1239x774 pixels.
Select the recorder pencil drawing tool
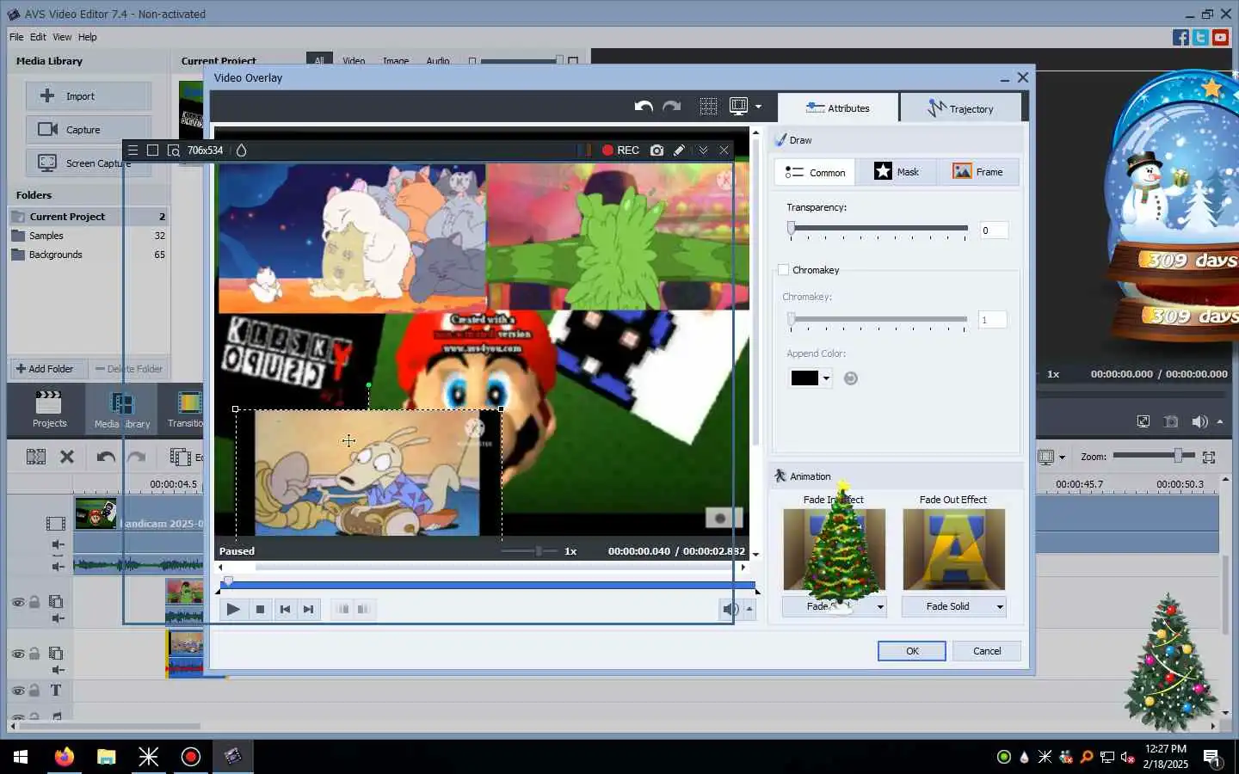pyautogui.click(x=679, y=150)
